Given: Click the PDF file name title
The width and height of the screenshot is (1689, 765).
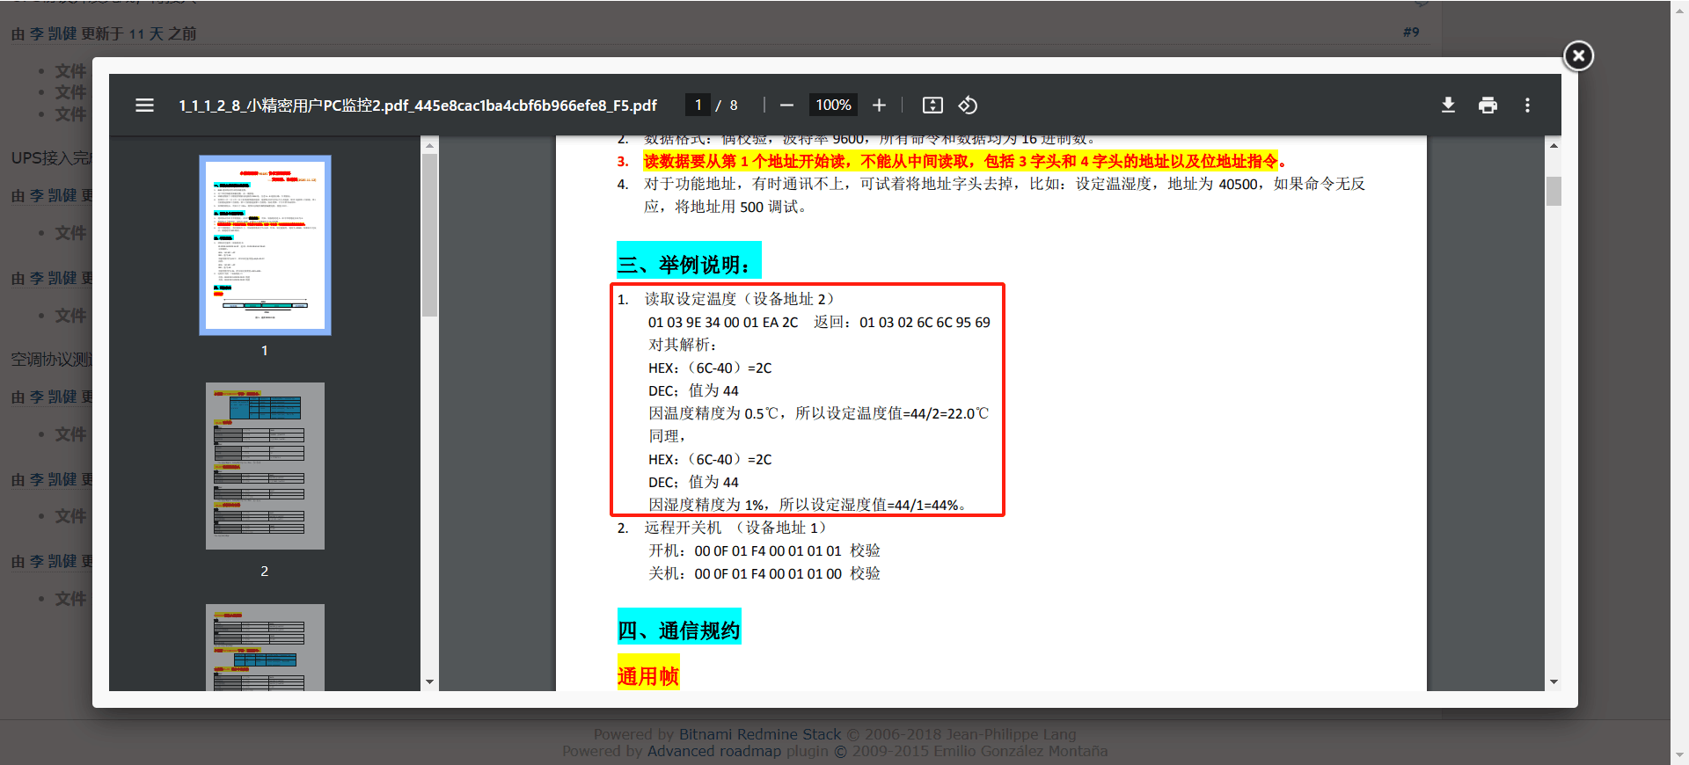Looking at the screenshot, I should coord(418,106).
